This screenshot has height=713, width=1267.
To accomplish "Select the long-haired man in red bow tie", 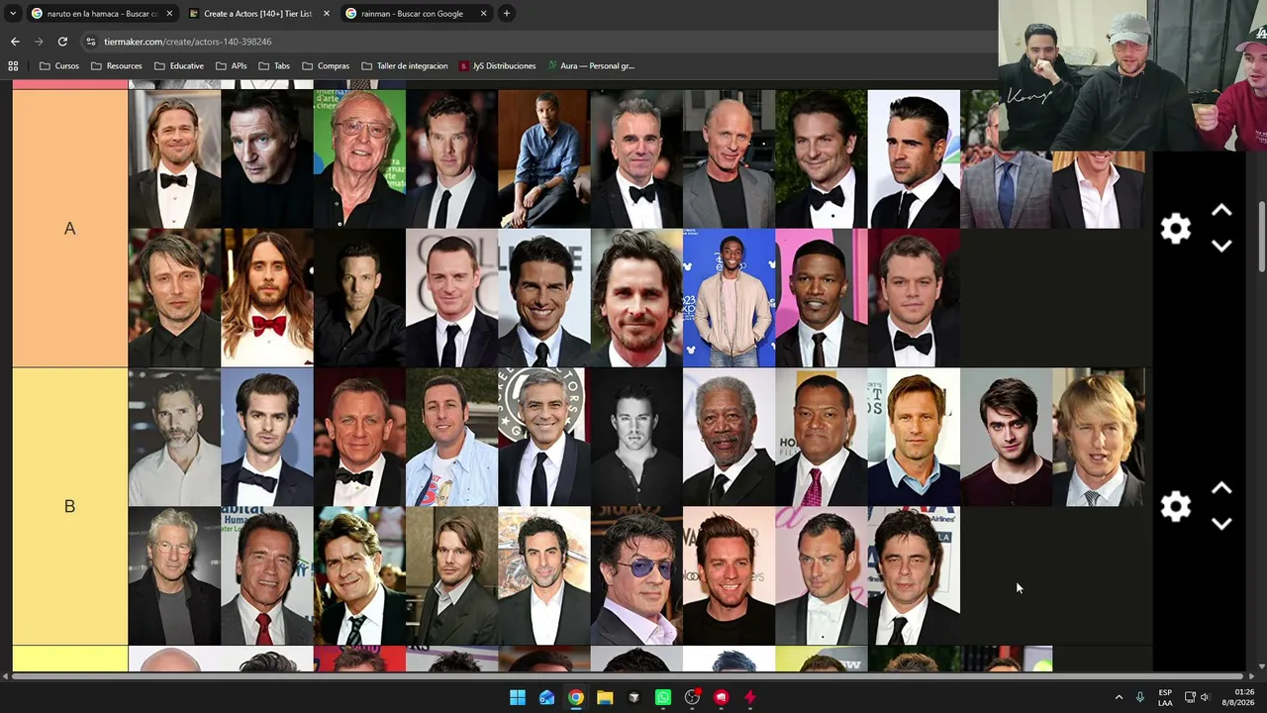I will click(x=267, y=298).
